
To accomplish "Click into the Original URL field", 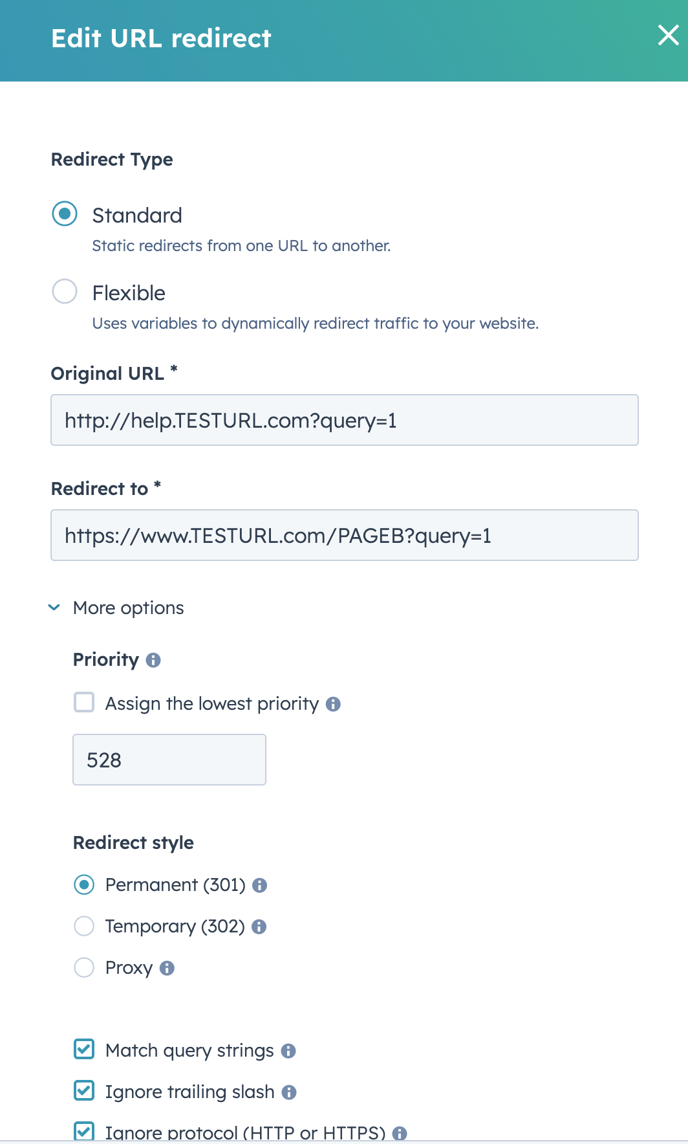I will coord(344,420).
